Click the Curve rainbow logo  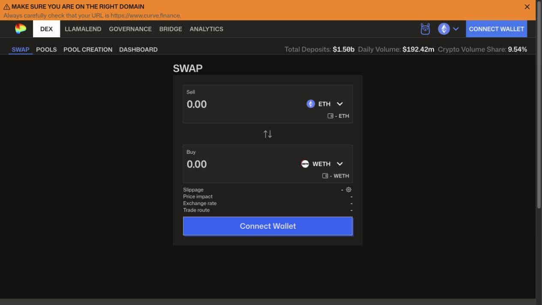click(x=21, y=29)
